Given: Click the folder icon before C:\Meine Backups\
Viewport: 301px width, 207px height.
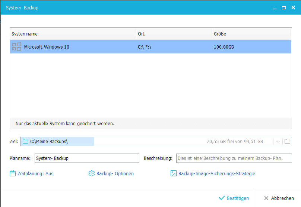Looking at the screenshot, I should pos(25,142).
